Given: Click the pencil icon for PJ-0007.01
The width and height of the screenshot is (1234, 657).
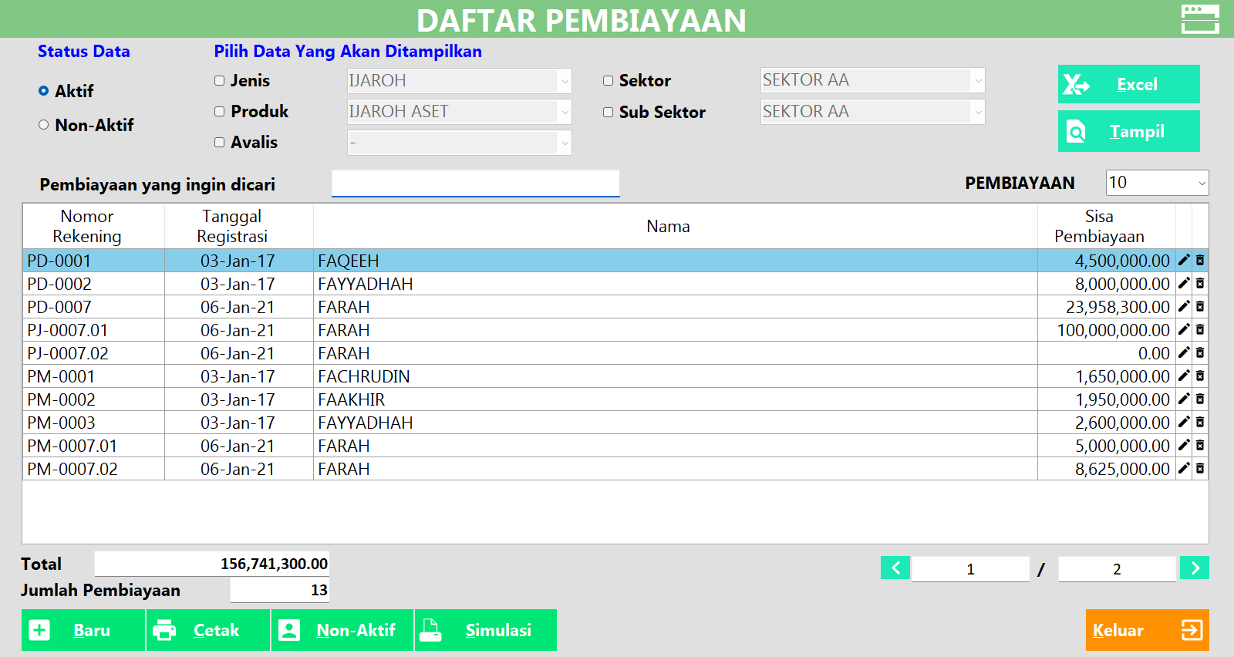Looking at the screenshot, I should click(1184, 330).
